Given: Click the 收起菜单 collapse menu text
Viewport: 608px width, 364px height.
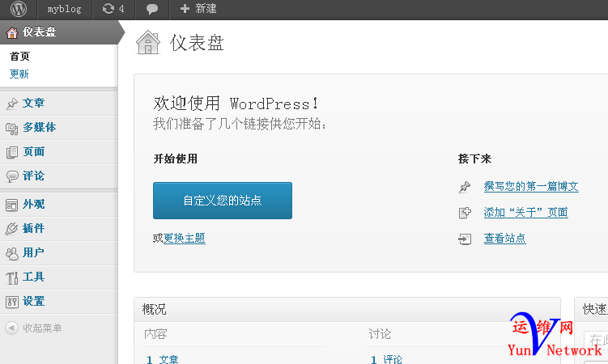Looking at the screenshot, I should click(42, 328).
